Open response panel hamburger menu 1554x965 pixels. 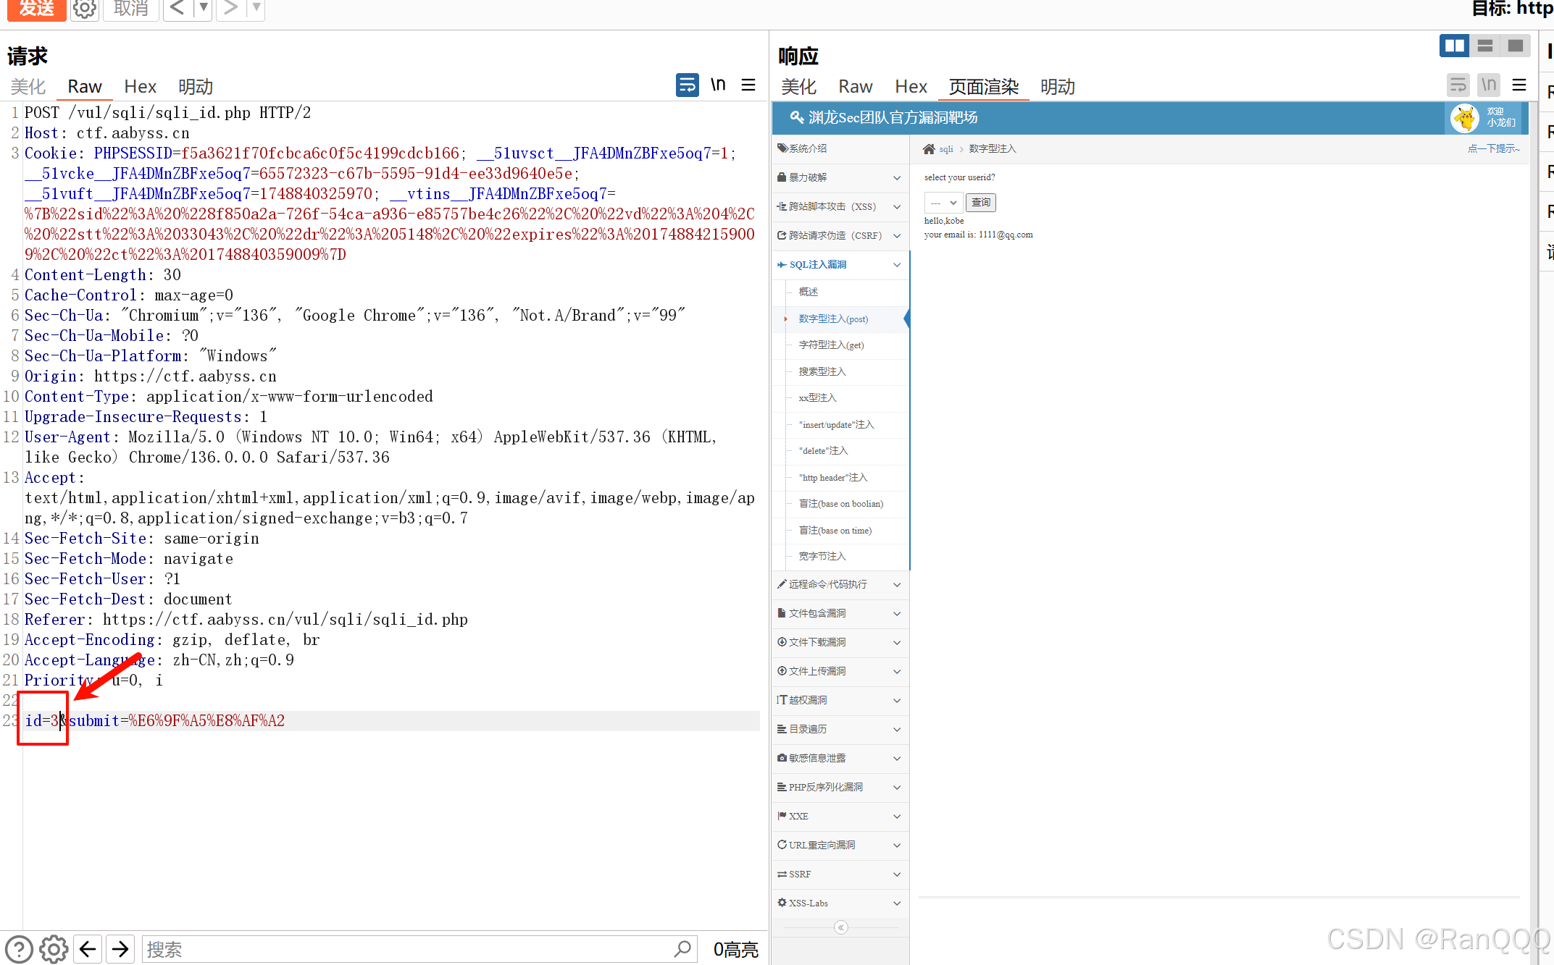coord(1519,85)
